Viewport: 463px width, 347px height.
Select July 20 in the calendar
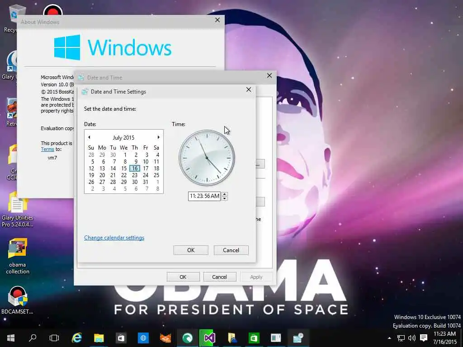click(x=102, y=175)
